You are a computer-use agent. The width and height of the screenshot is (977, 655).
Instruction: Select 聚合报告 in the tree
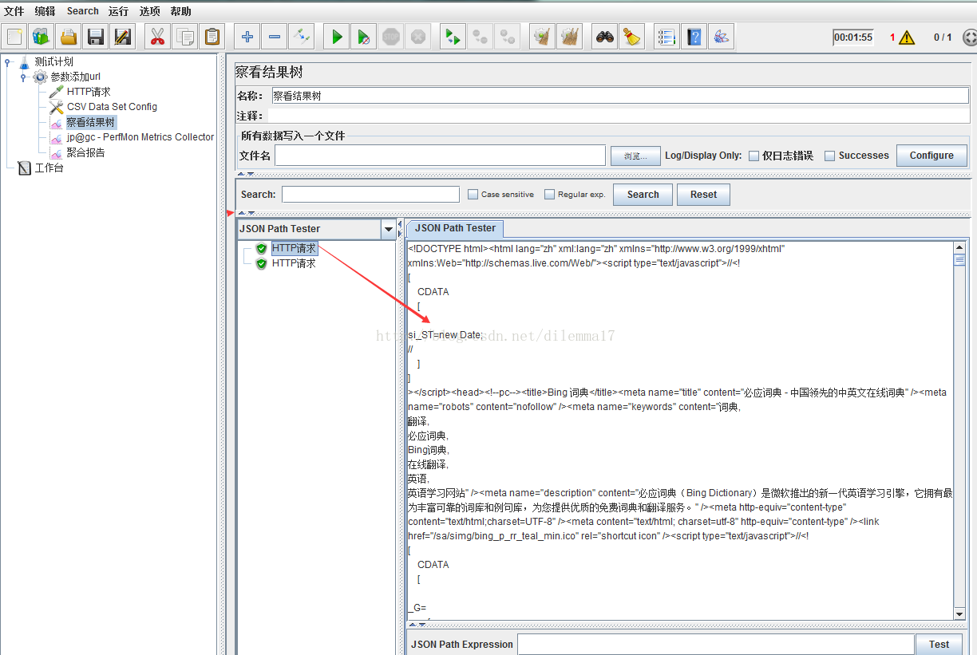(85, 152)
